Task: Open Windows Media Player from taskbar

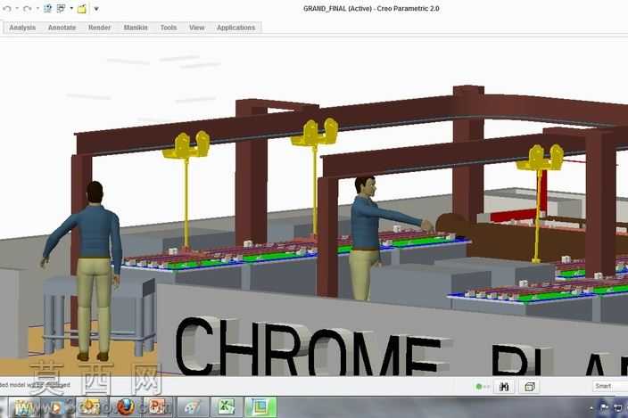Action: [55, 407]
